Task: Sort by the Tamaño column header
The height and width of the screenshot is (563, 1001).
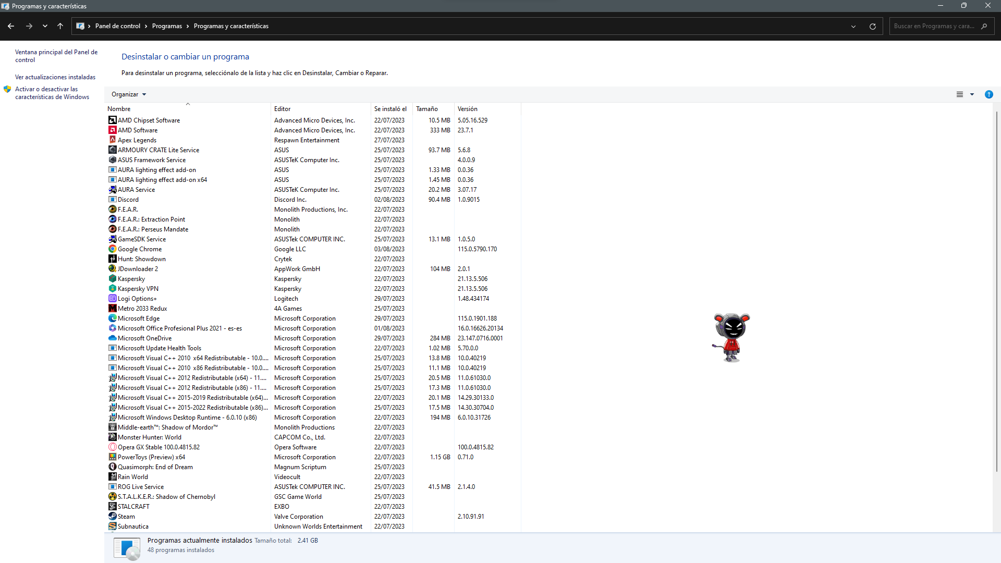Action: [x=433, y=109]
